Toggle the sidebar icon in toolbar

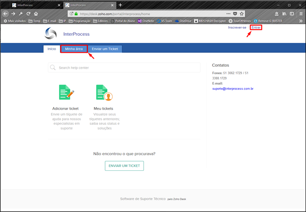[x=292, y=14]
